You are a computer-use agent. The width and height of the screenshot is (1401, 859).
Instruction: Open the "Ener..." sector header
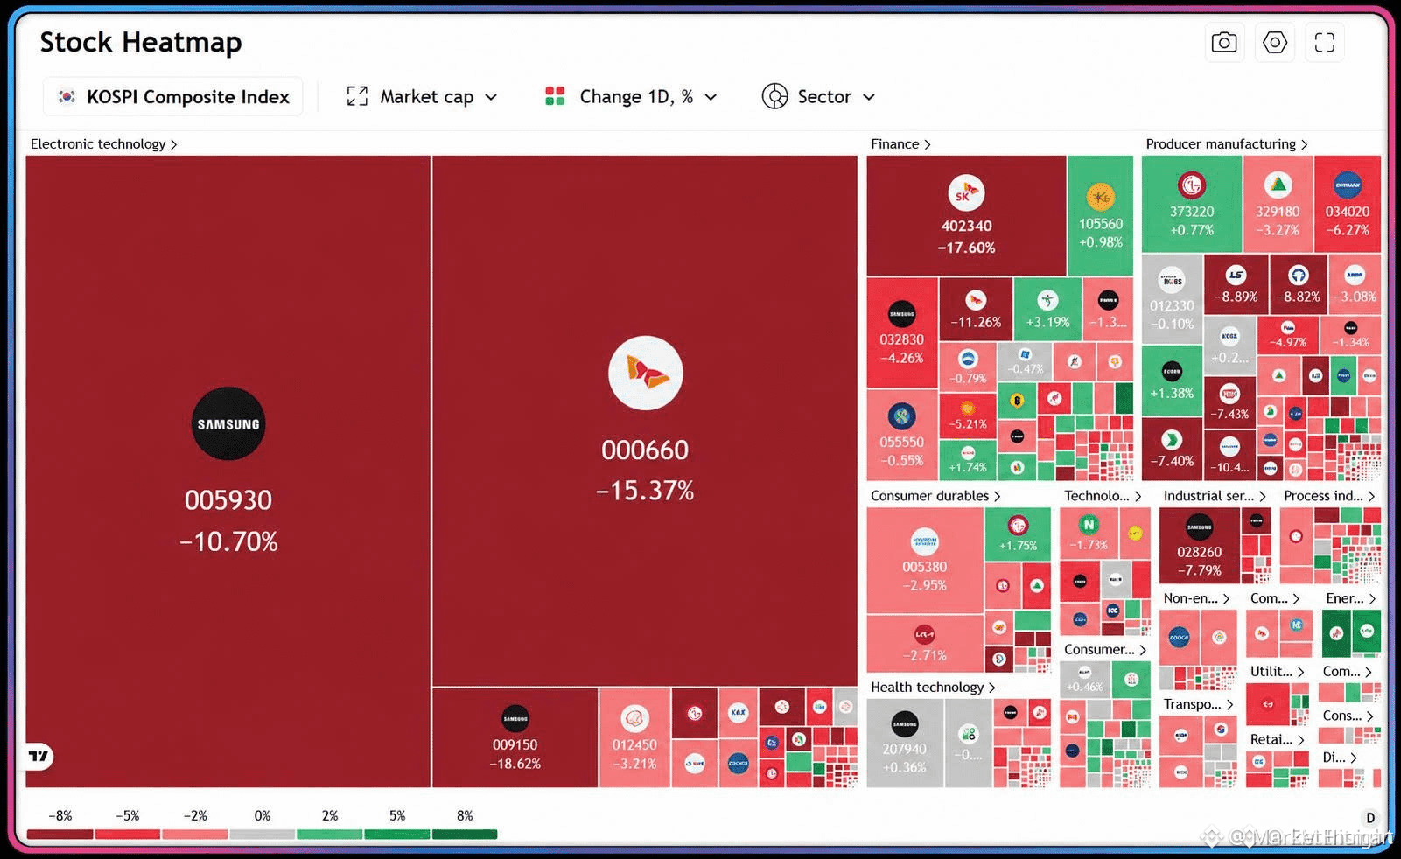1350,598
